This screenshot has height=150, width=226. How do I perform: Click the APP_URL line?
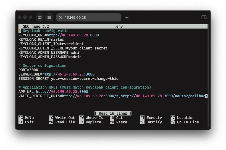click(53, 92)
